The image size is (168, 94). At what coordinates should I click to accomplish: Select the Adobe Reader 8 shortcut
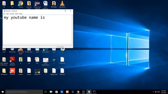pyautogui.click(x=12, y=61)
